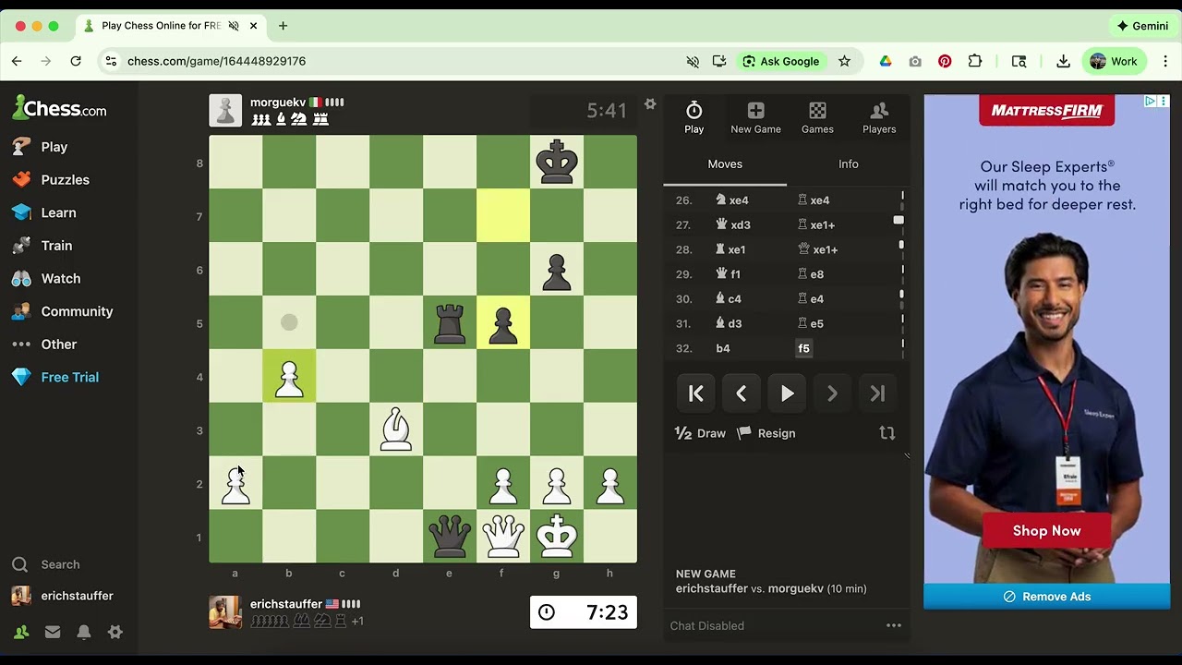This screenshot has width=1182, height=665.
Task: Reload the page
Action: pyautogui.click(x=76, y=61)
